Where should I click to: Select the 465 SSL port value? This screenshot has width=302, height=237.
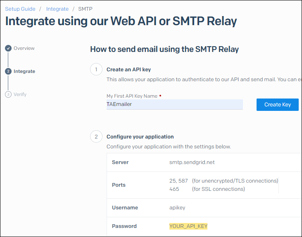174,189
